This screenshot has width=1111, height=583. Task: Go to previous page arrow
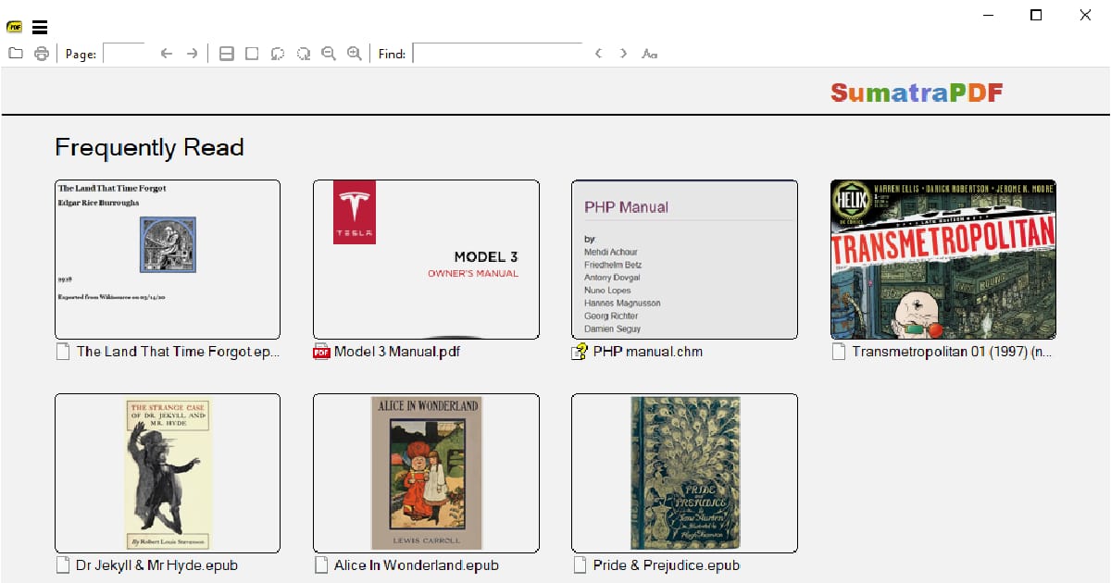167,54
